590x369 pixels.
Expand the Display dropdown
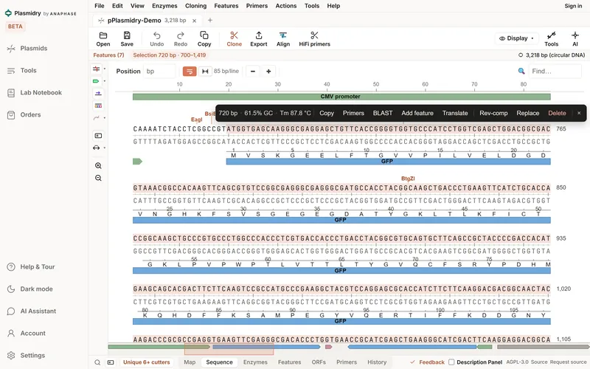point(516,38)
